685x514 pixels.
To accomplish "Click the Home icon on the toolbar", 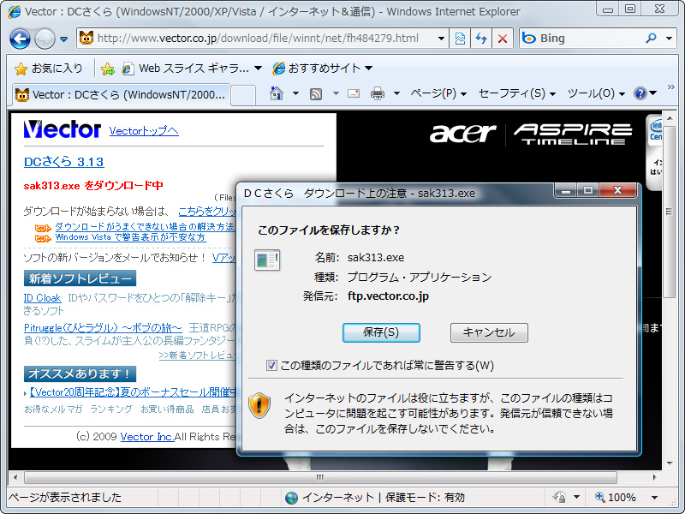I will click(x=276, y=94).
